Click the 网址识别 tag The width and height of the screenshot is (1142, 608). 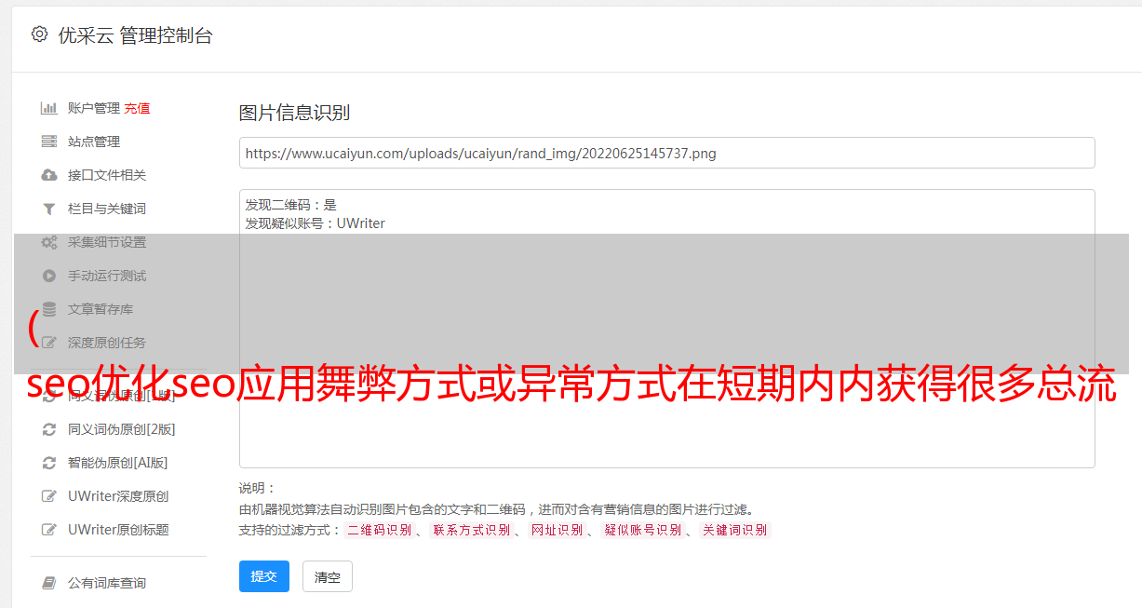pyautogui.click(x=558, y=530)
